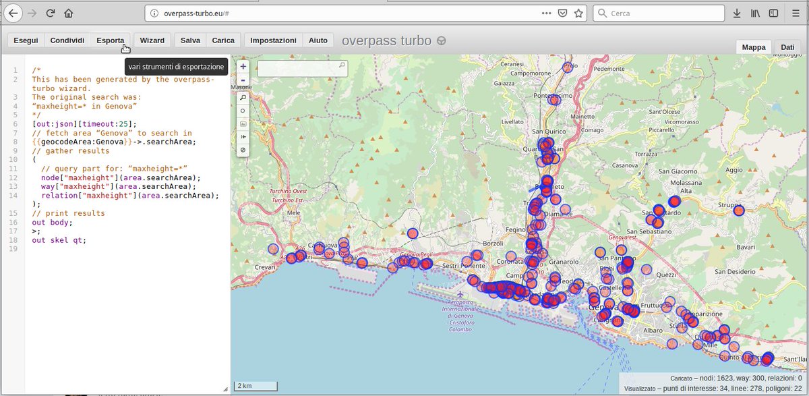Open the downloads arrow icon
The width and height of the screenshot is (809, 396).
[737, 13]
